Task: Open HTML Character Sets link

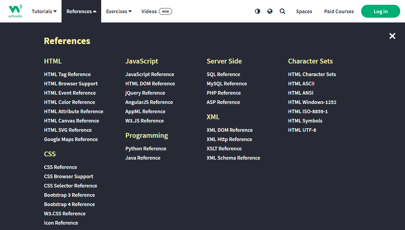Action: (312, 74)
